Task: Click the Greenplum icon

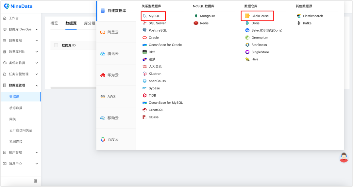Action: [x=247, y=38]
